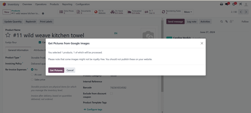Open the Activities button in chatter
The width and height of the screenshot is (251, 113).
pyautogui.click(x=205, y=22)
